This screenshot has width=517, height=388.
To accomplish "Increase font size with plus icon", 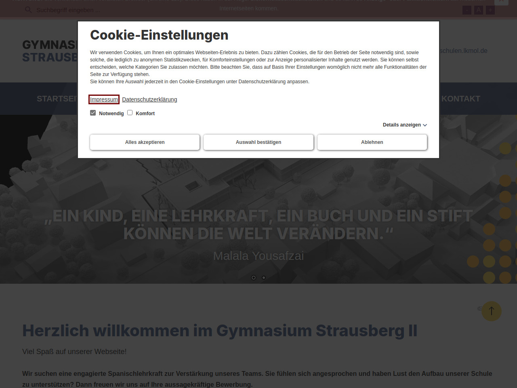I will (x=490, y=10).
